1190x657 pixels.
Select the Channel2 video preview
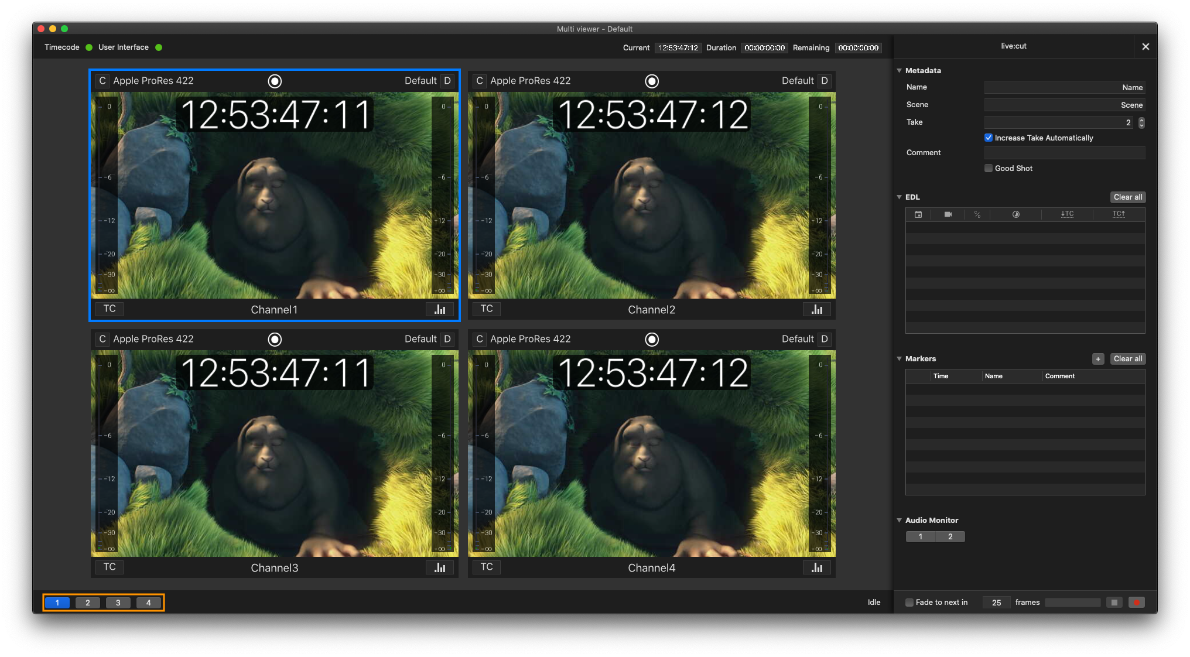pos(652,195)
